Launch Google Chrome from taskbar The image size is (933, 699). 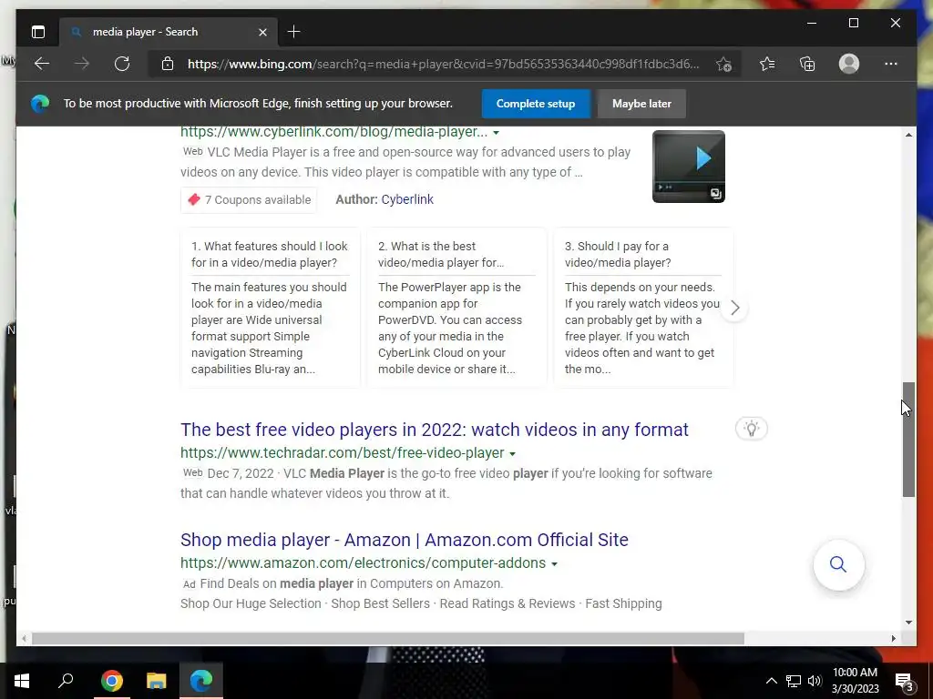click(112, 681)
